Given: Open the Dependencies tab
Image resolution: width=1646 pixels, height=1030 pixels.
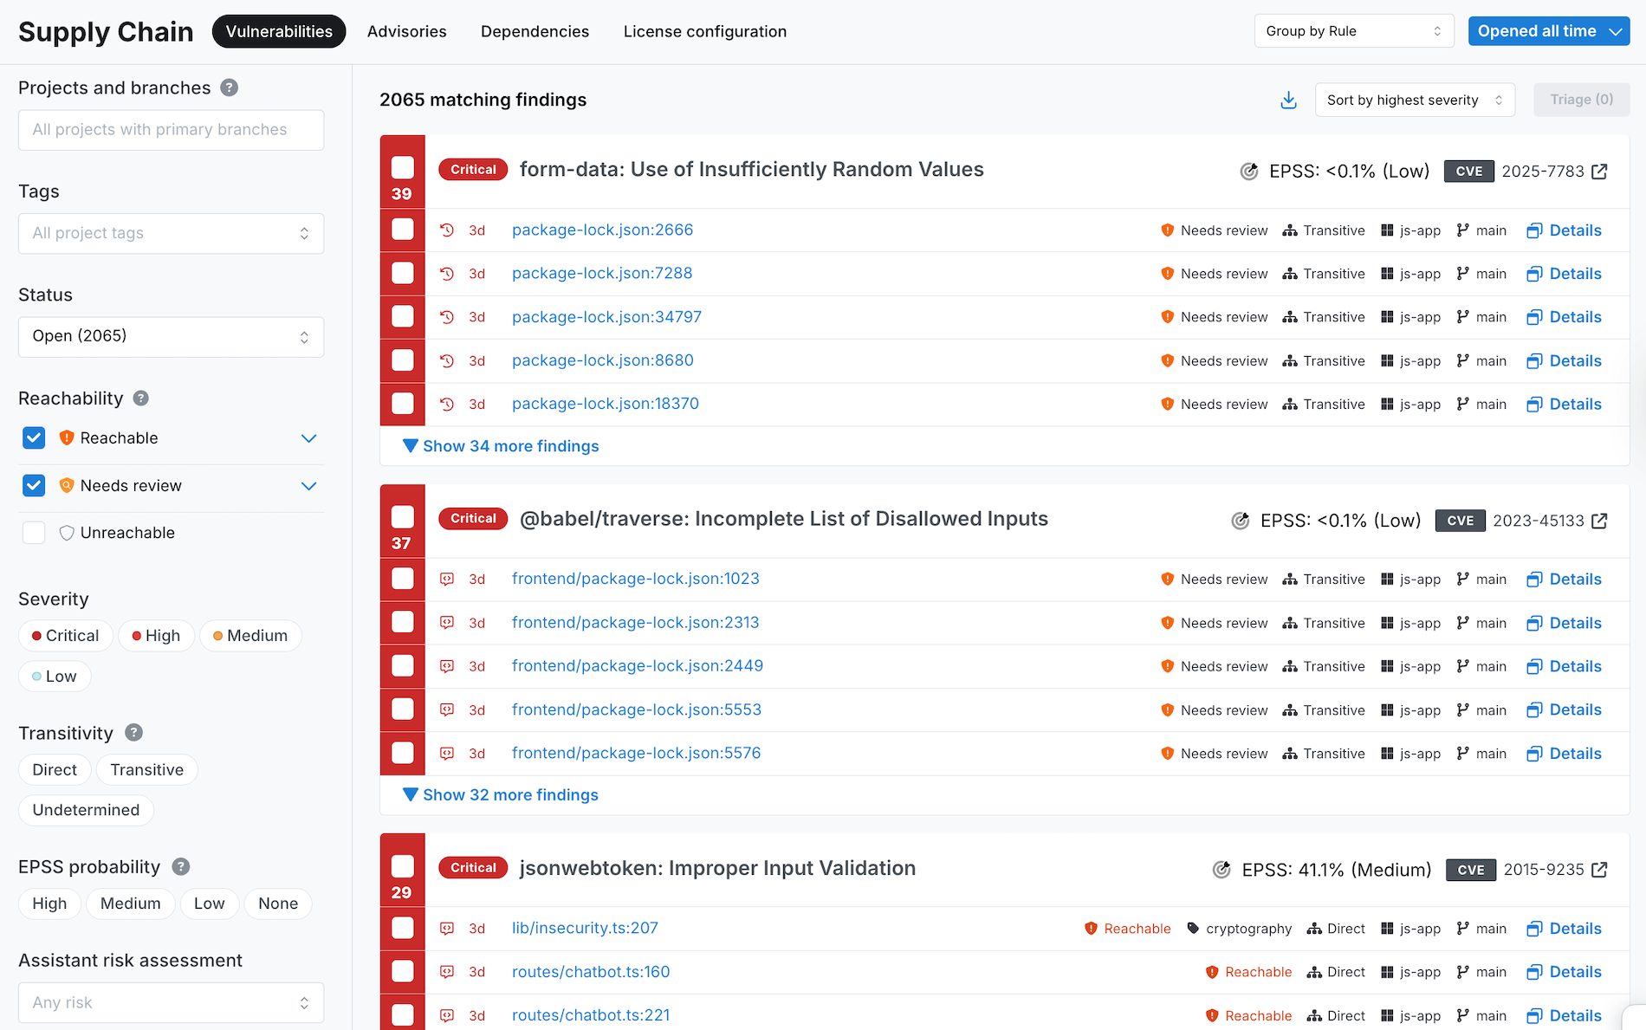Looking at the screenshot, I should (535, 31).
